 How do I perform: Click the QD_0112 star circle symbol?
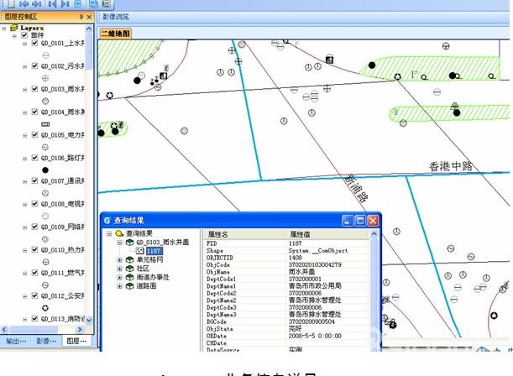tap(44, 308)
